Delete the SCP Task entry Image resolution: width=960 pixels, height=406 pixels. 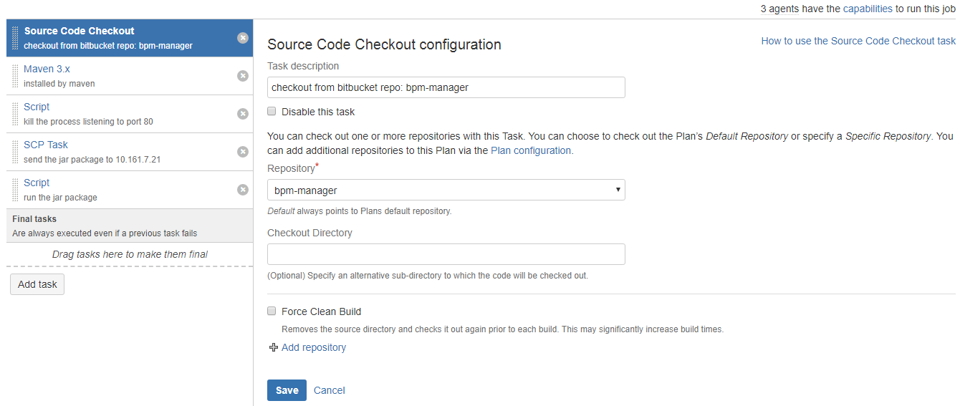tap(243, 152)
